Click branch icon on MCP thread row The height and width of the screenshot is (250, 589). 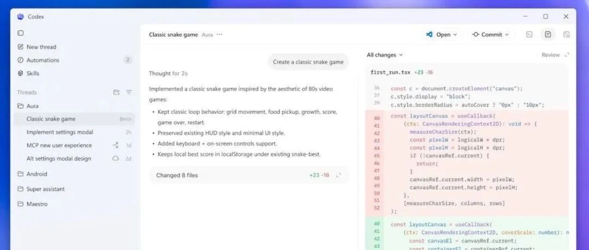pyautogui.click(x=116, y=145)
